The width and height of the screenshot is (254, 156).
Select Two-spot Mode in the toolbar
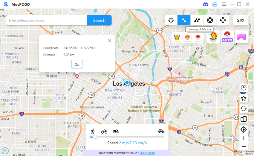coord(184,20)
